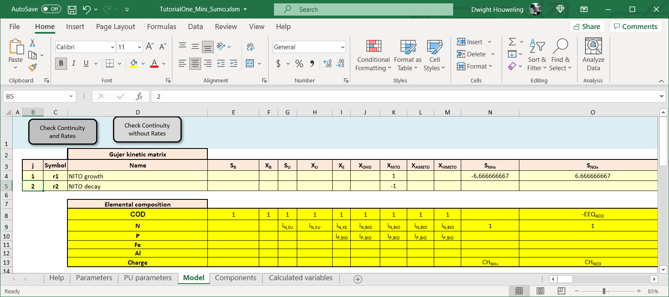The image size is (669, 297).
Task: Open the Calibri font name dropdown
Action: 113,47
